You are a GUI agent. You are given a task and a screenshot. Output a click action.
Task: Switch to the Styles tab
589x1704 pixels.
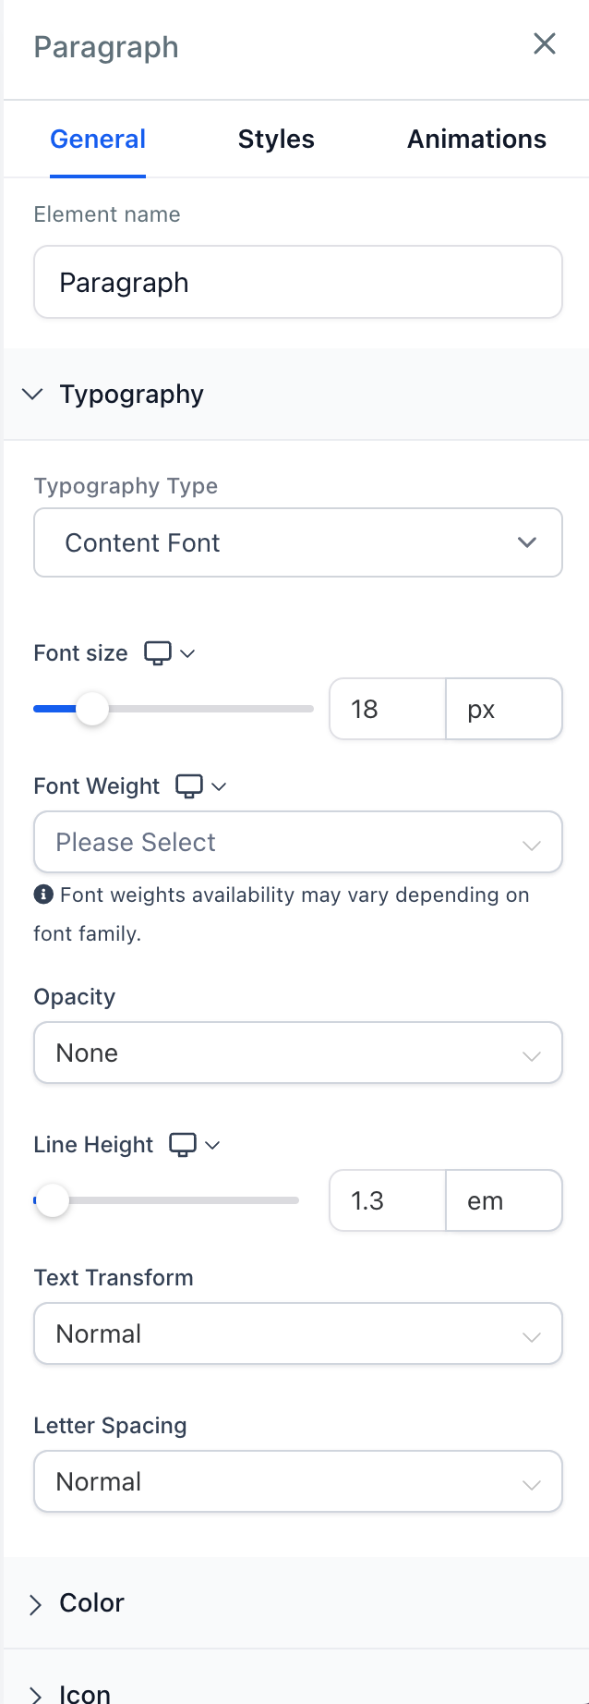point(276,140)
